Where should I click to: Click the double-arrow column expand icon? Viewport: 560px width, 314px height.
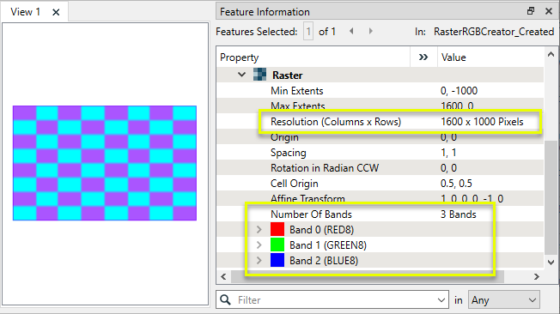click(x=423, y=57)
